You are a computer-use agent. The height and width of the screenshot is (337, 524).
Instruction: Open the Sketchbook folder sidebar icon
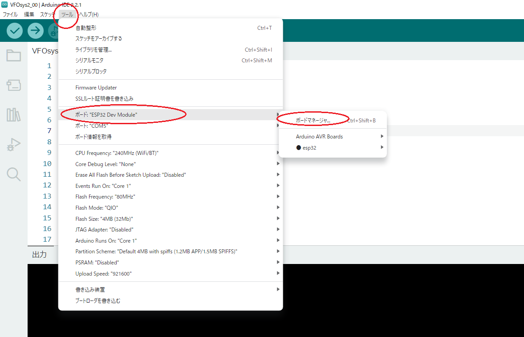tap(14, 56)
